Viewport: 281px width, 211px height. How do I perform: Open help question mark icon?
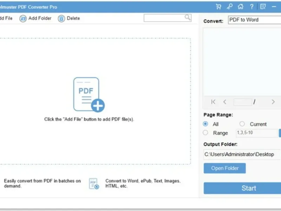[x=251, y=7]
